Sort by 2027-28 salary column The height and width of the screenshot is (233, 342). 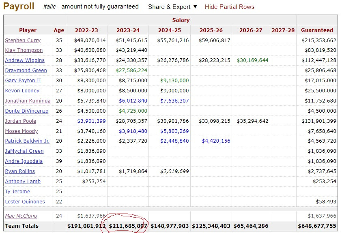click(x=283, y=30)
